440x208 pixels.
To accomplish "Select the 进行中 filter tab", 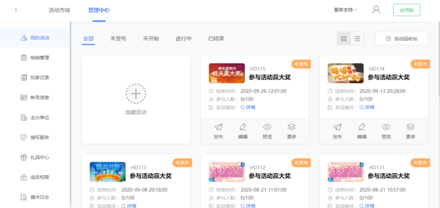I will [x=183, y=39].
